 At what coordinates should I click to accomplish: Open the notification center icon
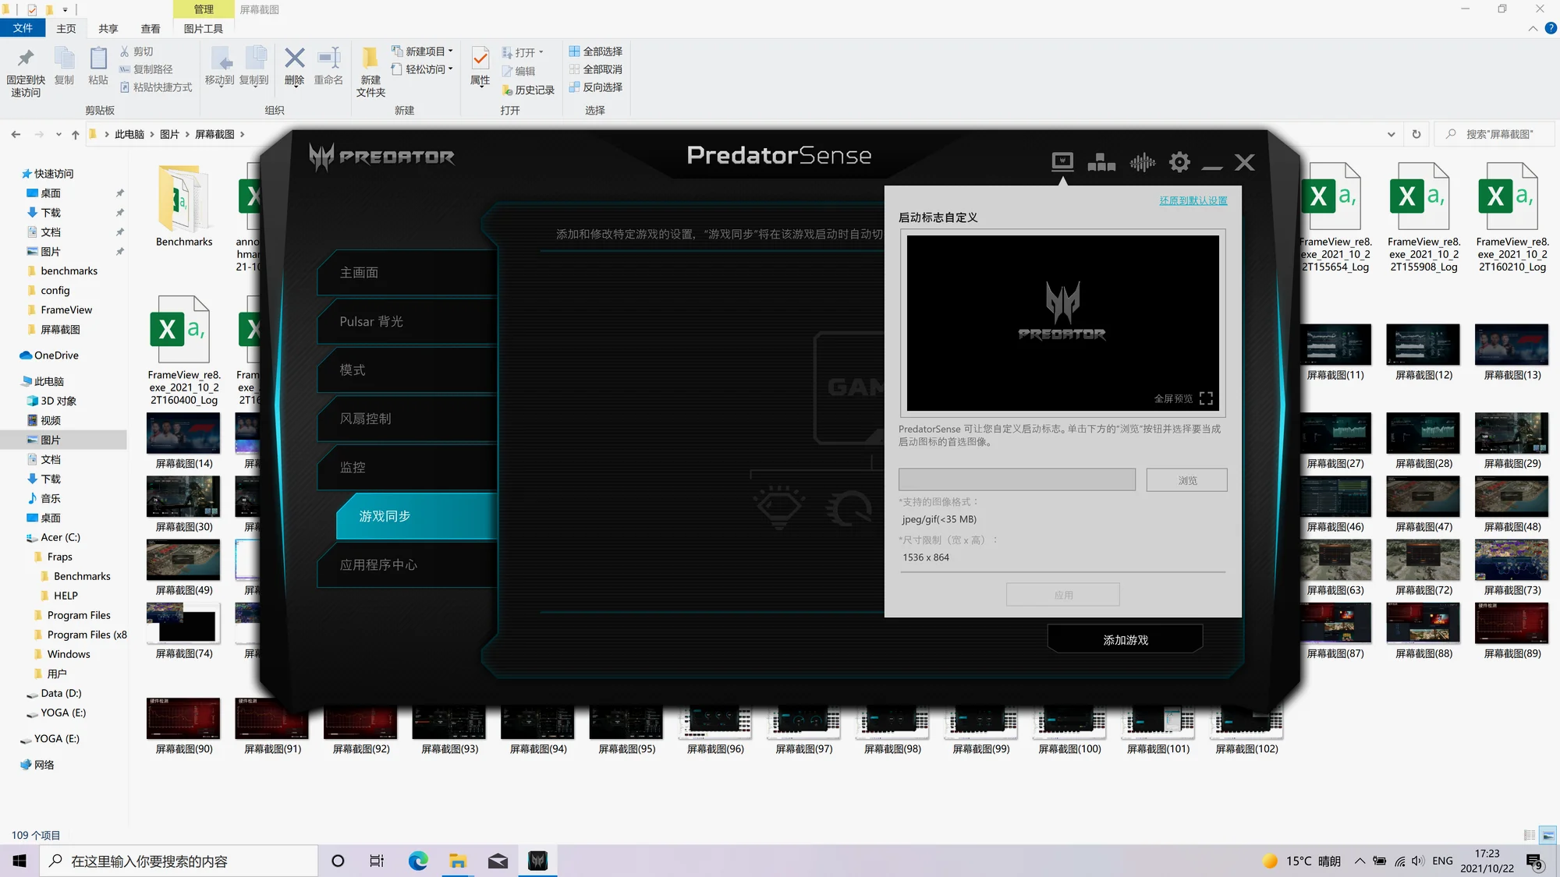(1535, 861)
